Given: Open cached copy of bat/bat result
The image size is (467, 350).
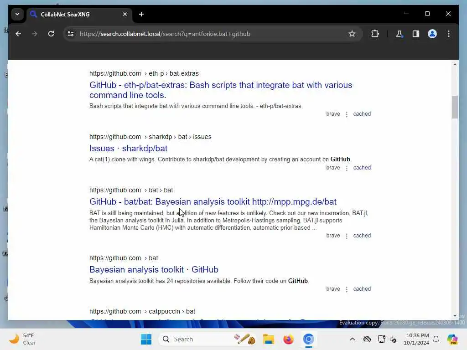Looking at the screenshot, I should pos(362,236).
